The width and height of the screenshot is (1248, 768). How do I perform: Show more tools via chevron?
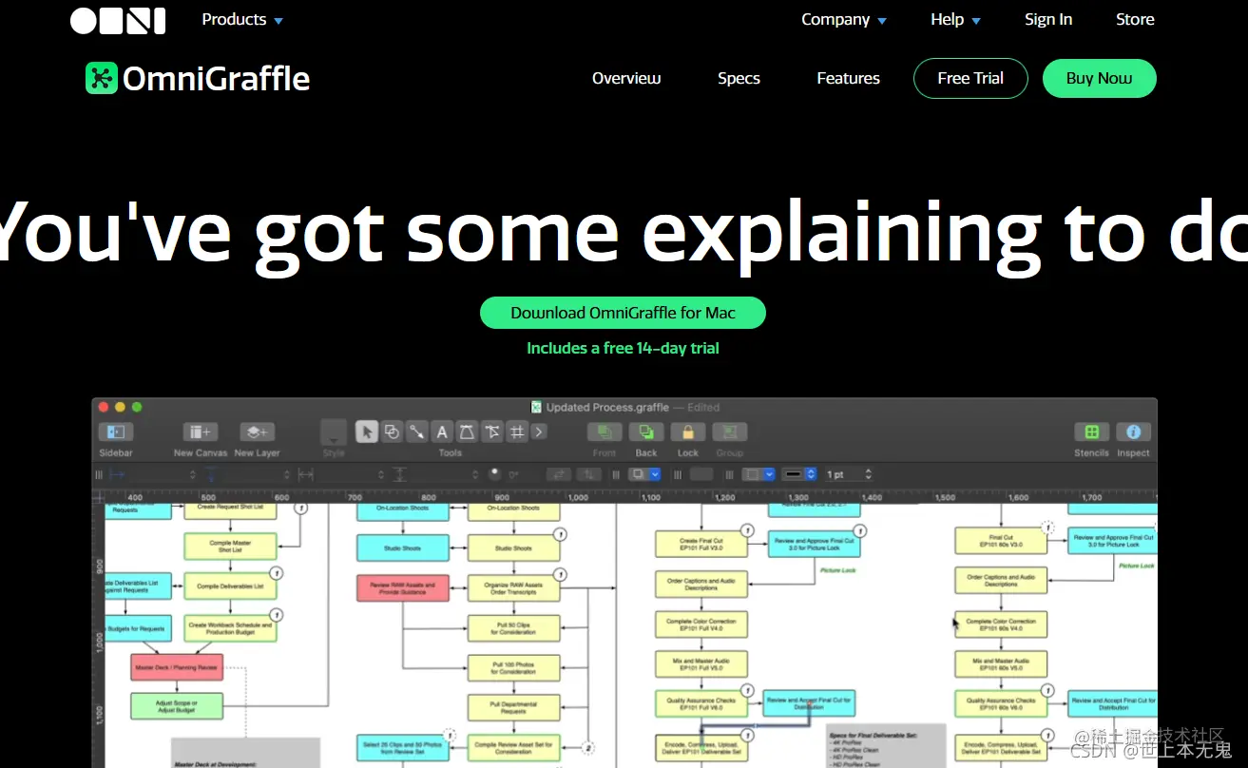[539, 432]
